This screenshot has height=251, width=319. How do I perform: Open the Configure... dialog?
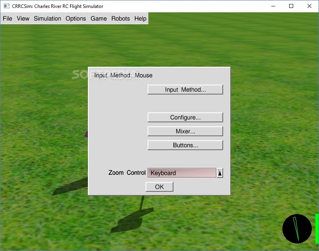coord(185,118)
